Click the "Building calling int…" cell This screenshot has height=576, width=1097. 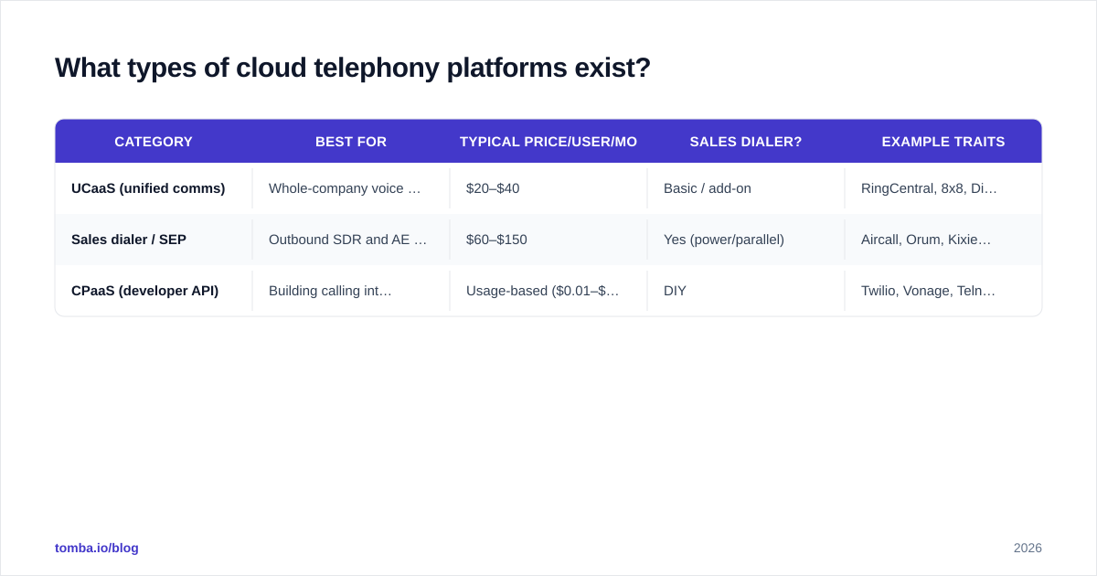pyautogui.click(x=351, y=291)
